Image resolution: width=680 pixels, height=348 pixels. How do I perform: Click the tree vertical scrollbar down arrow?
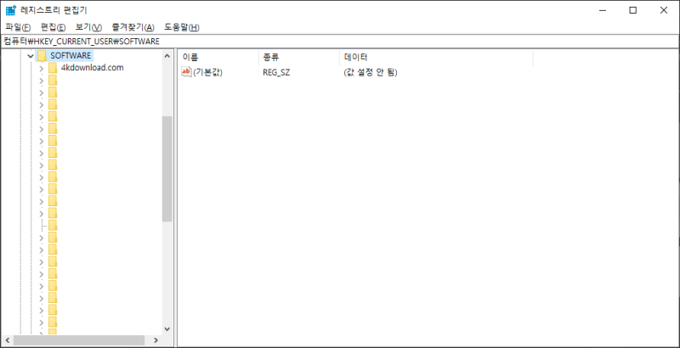pyautogui.click(x=167, y=329)
